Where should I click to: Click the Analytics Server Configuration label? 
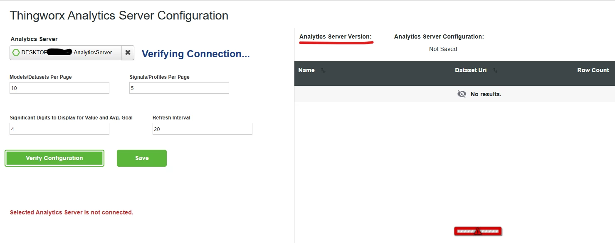tap(439, 36)
